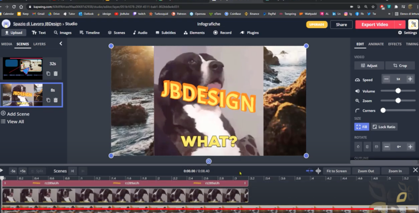Click the Add Scene plus icon

click(x=3, y=113)
